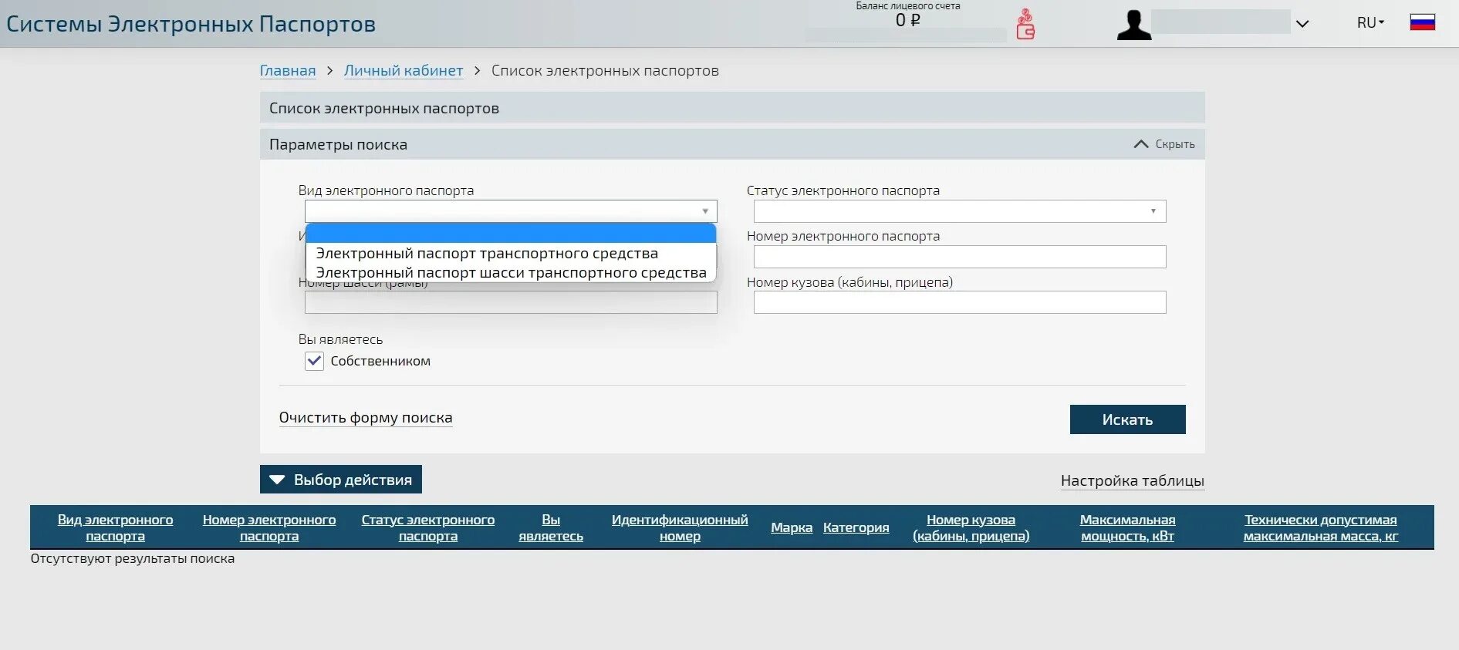Focus Номер кузова (кабины, прицепа) field
This screenshot has width=1459, height=650.
(x=960, y=302)
